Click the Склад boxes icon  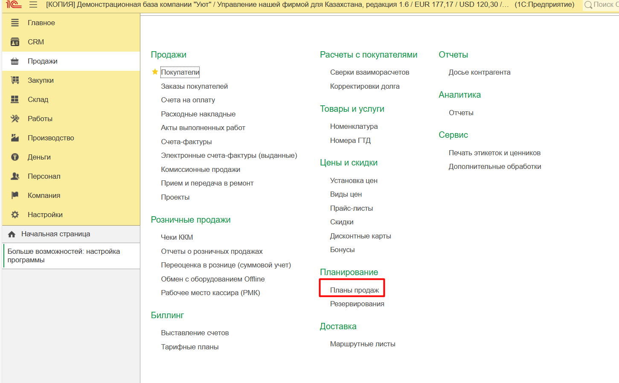pyautogui.click(x=15, y=99)
